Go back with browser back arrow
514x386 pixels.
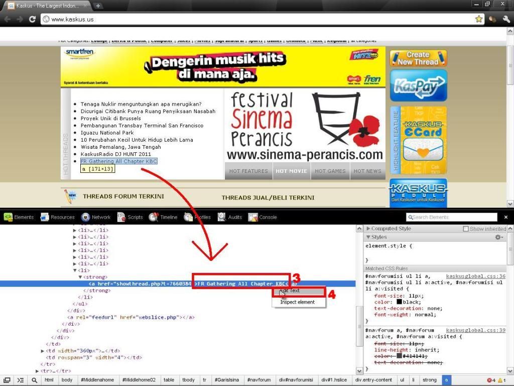tap(7, 19)
